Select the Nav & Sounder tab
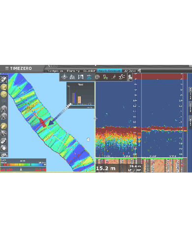Screen dimensions: 192x238 click(x=109, y=71)
